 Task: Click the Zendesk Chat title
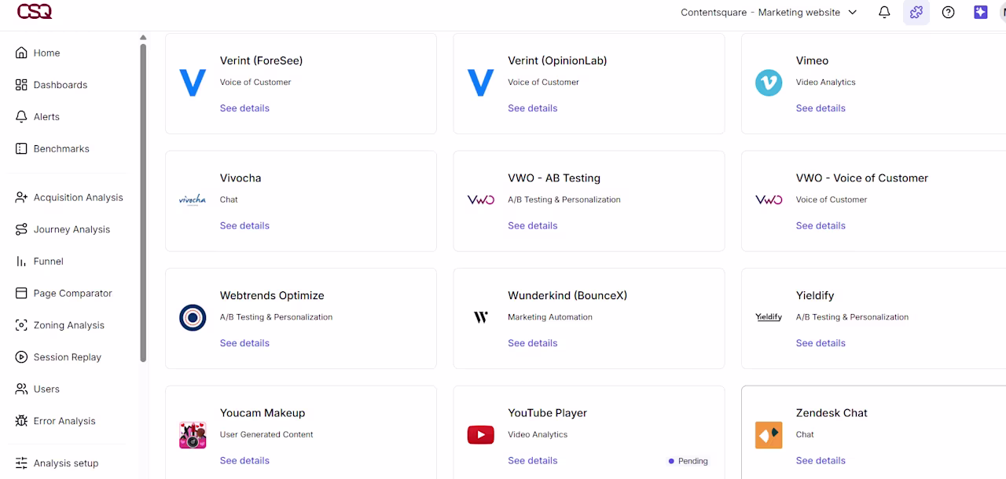832,413
